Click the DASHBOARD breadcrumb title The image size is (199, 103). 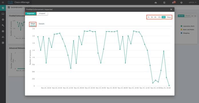pyautogui.click(x=17, y=8)
